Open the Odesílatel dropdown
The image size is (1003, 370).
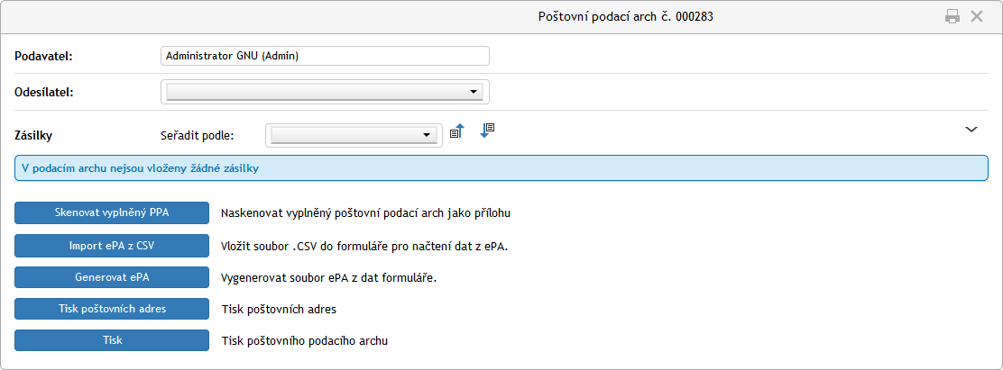tap(325, 92)
